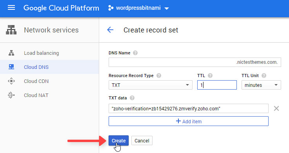Click the TTL help icon

pos(210,76)
